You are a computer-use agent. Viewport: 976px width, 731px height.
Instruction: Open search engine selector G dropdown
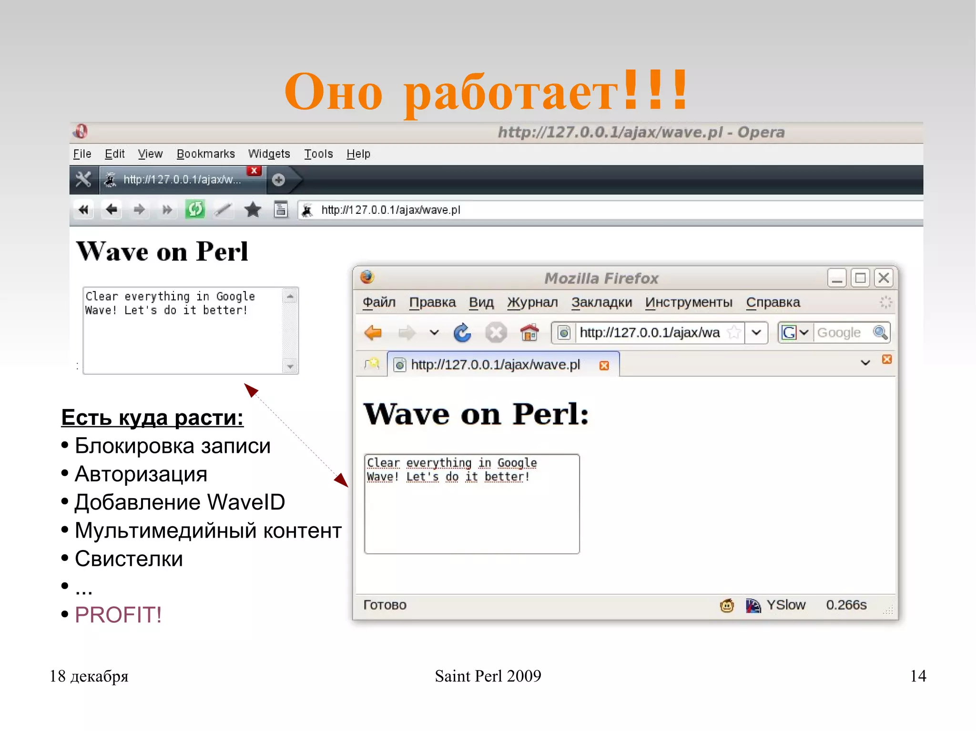tap(795, 332)
